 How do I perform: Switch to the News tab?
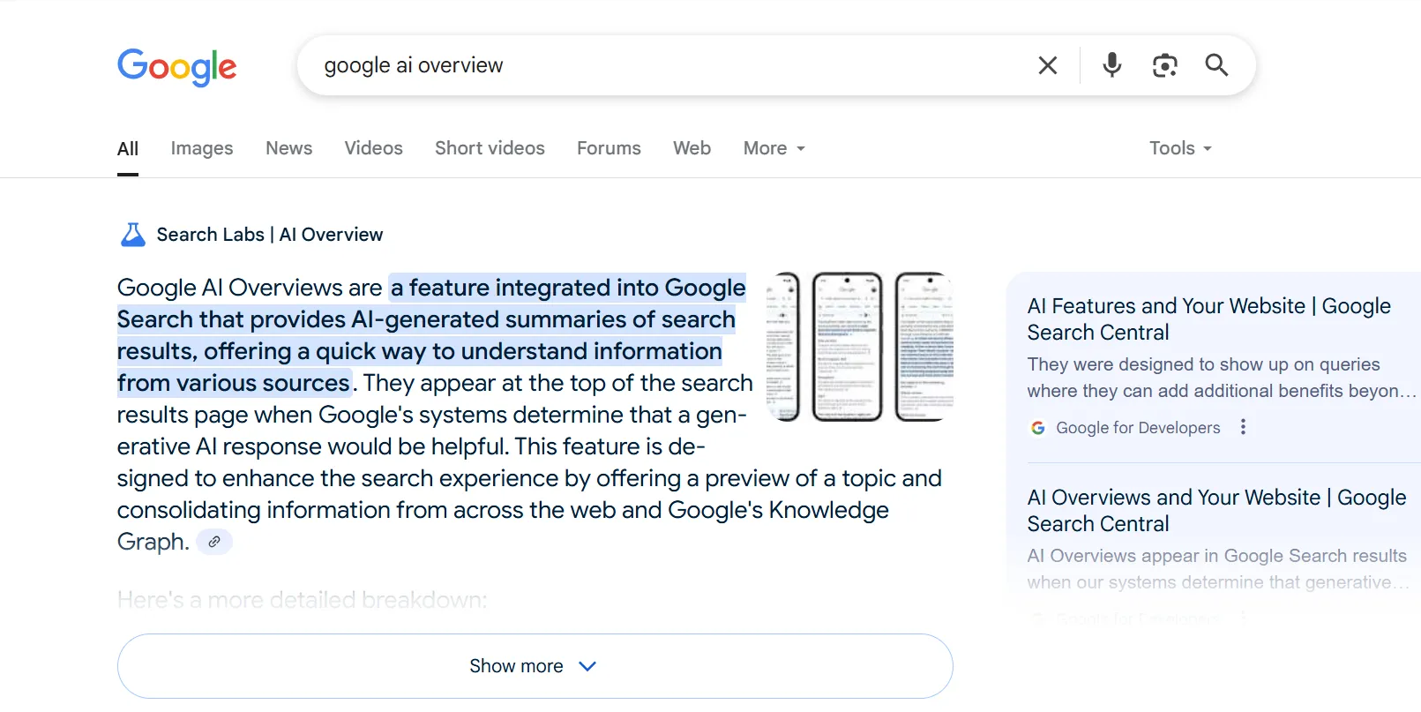coord(289,148)
